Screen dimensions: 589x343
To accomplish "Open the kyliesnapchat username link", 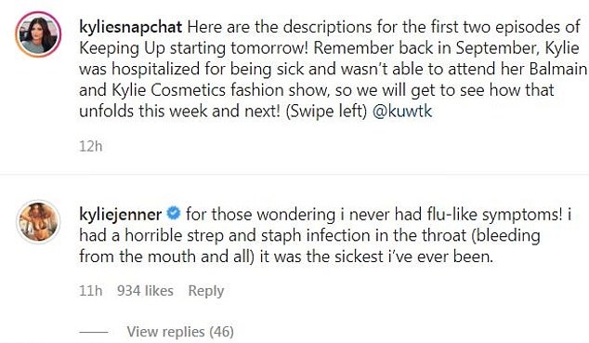I will 131,27.
